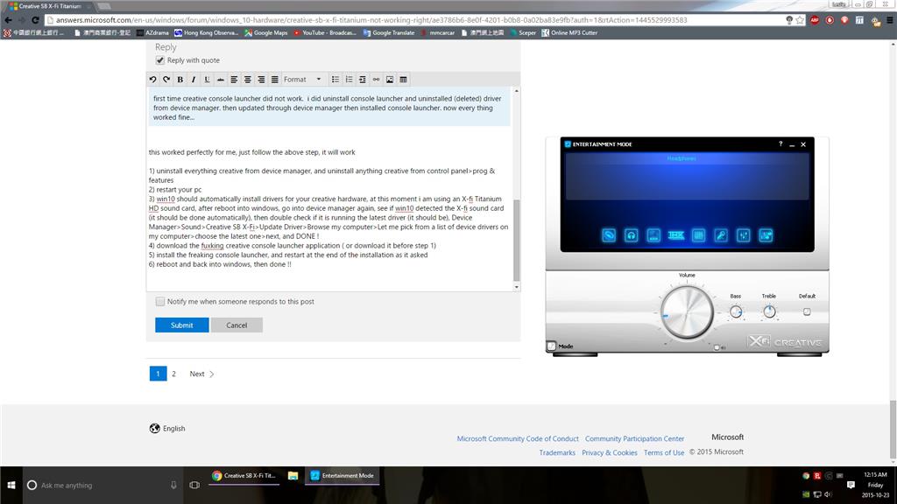Viewport: 897px width, 504px height.
Task: Click the Cortana Ask me anything box
Action: coord(103,485)
